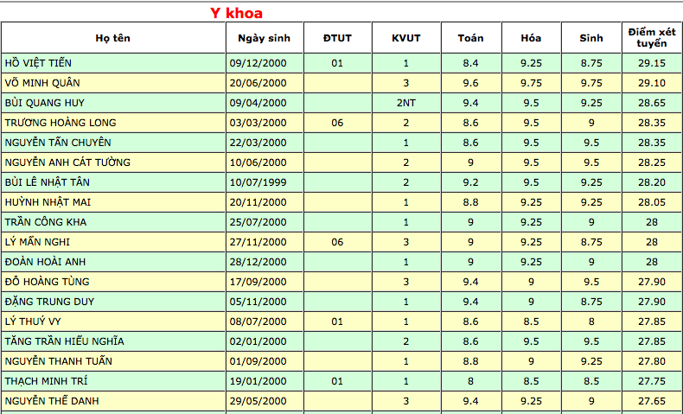This screenshot has height=414, width=683.
Task: Select the '2NT' cell in Bùi Quang Huy's row
Action: [405, 103]
